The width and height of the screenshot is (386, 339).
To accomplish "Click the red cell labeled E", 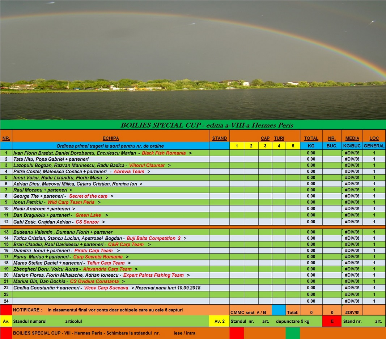I will [332, 321].
